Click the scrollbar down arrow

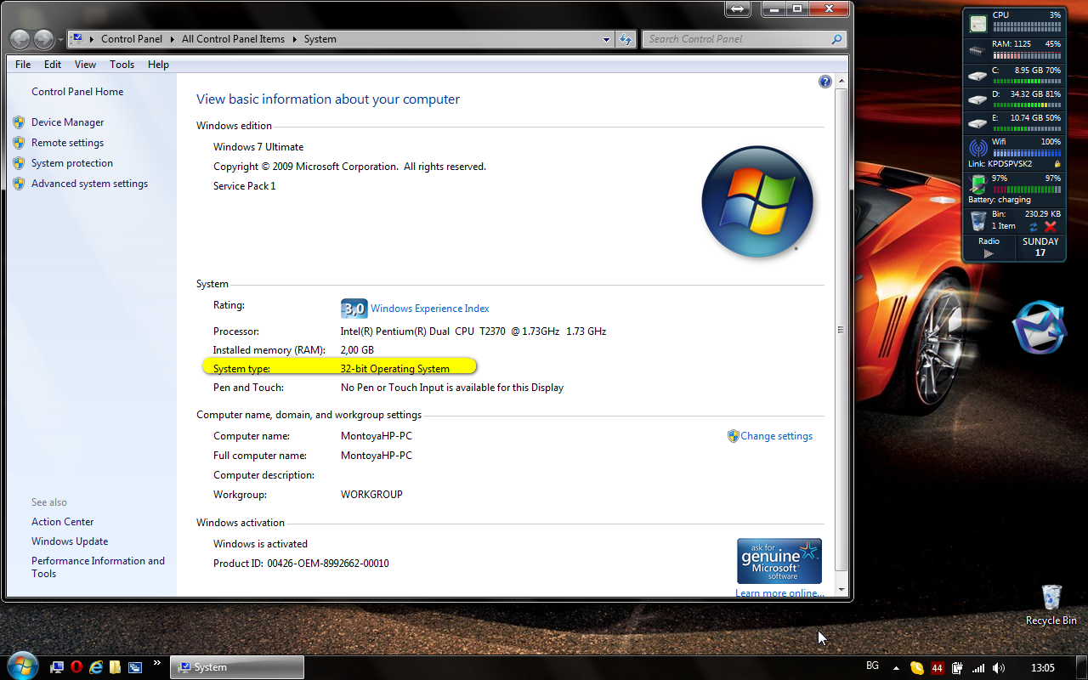click(841, 589)
